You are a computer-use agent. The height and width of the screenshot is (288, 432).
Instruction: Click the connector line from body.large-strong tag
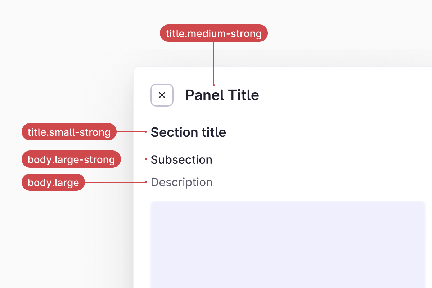click(133, 159)
